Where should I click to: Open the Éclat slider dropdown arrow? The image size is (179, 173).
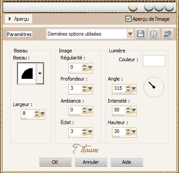(90, 132)
